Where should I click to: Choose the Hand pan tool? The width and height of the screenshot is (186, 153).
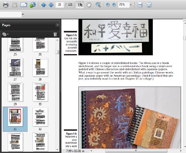[89, 5]
